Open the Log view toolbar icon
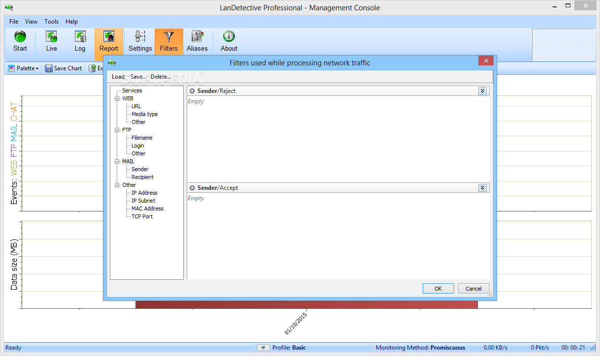The height and width of the screenshot is (356, 600). click(x=80, y=41)
